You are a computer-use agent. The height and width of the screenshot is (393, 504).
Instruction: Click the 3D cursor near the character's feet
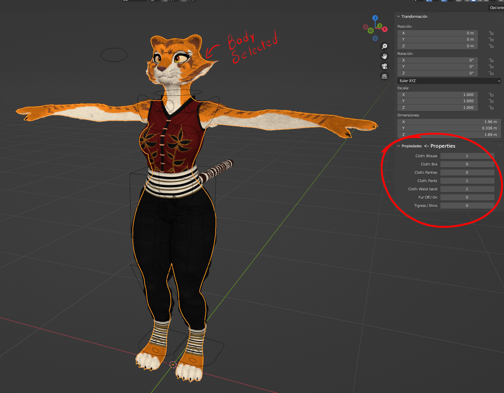coord(173,365)
